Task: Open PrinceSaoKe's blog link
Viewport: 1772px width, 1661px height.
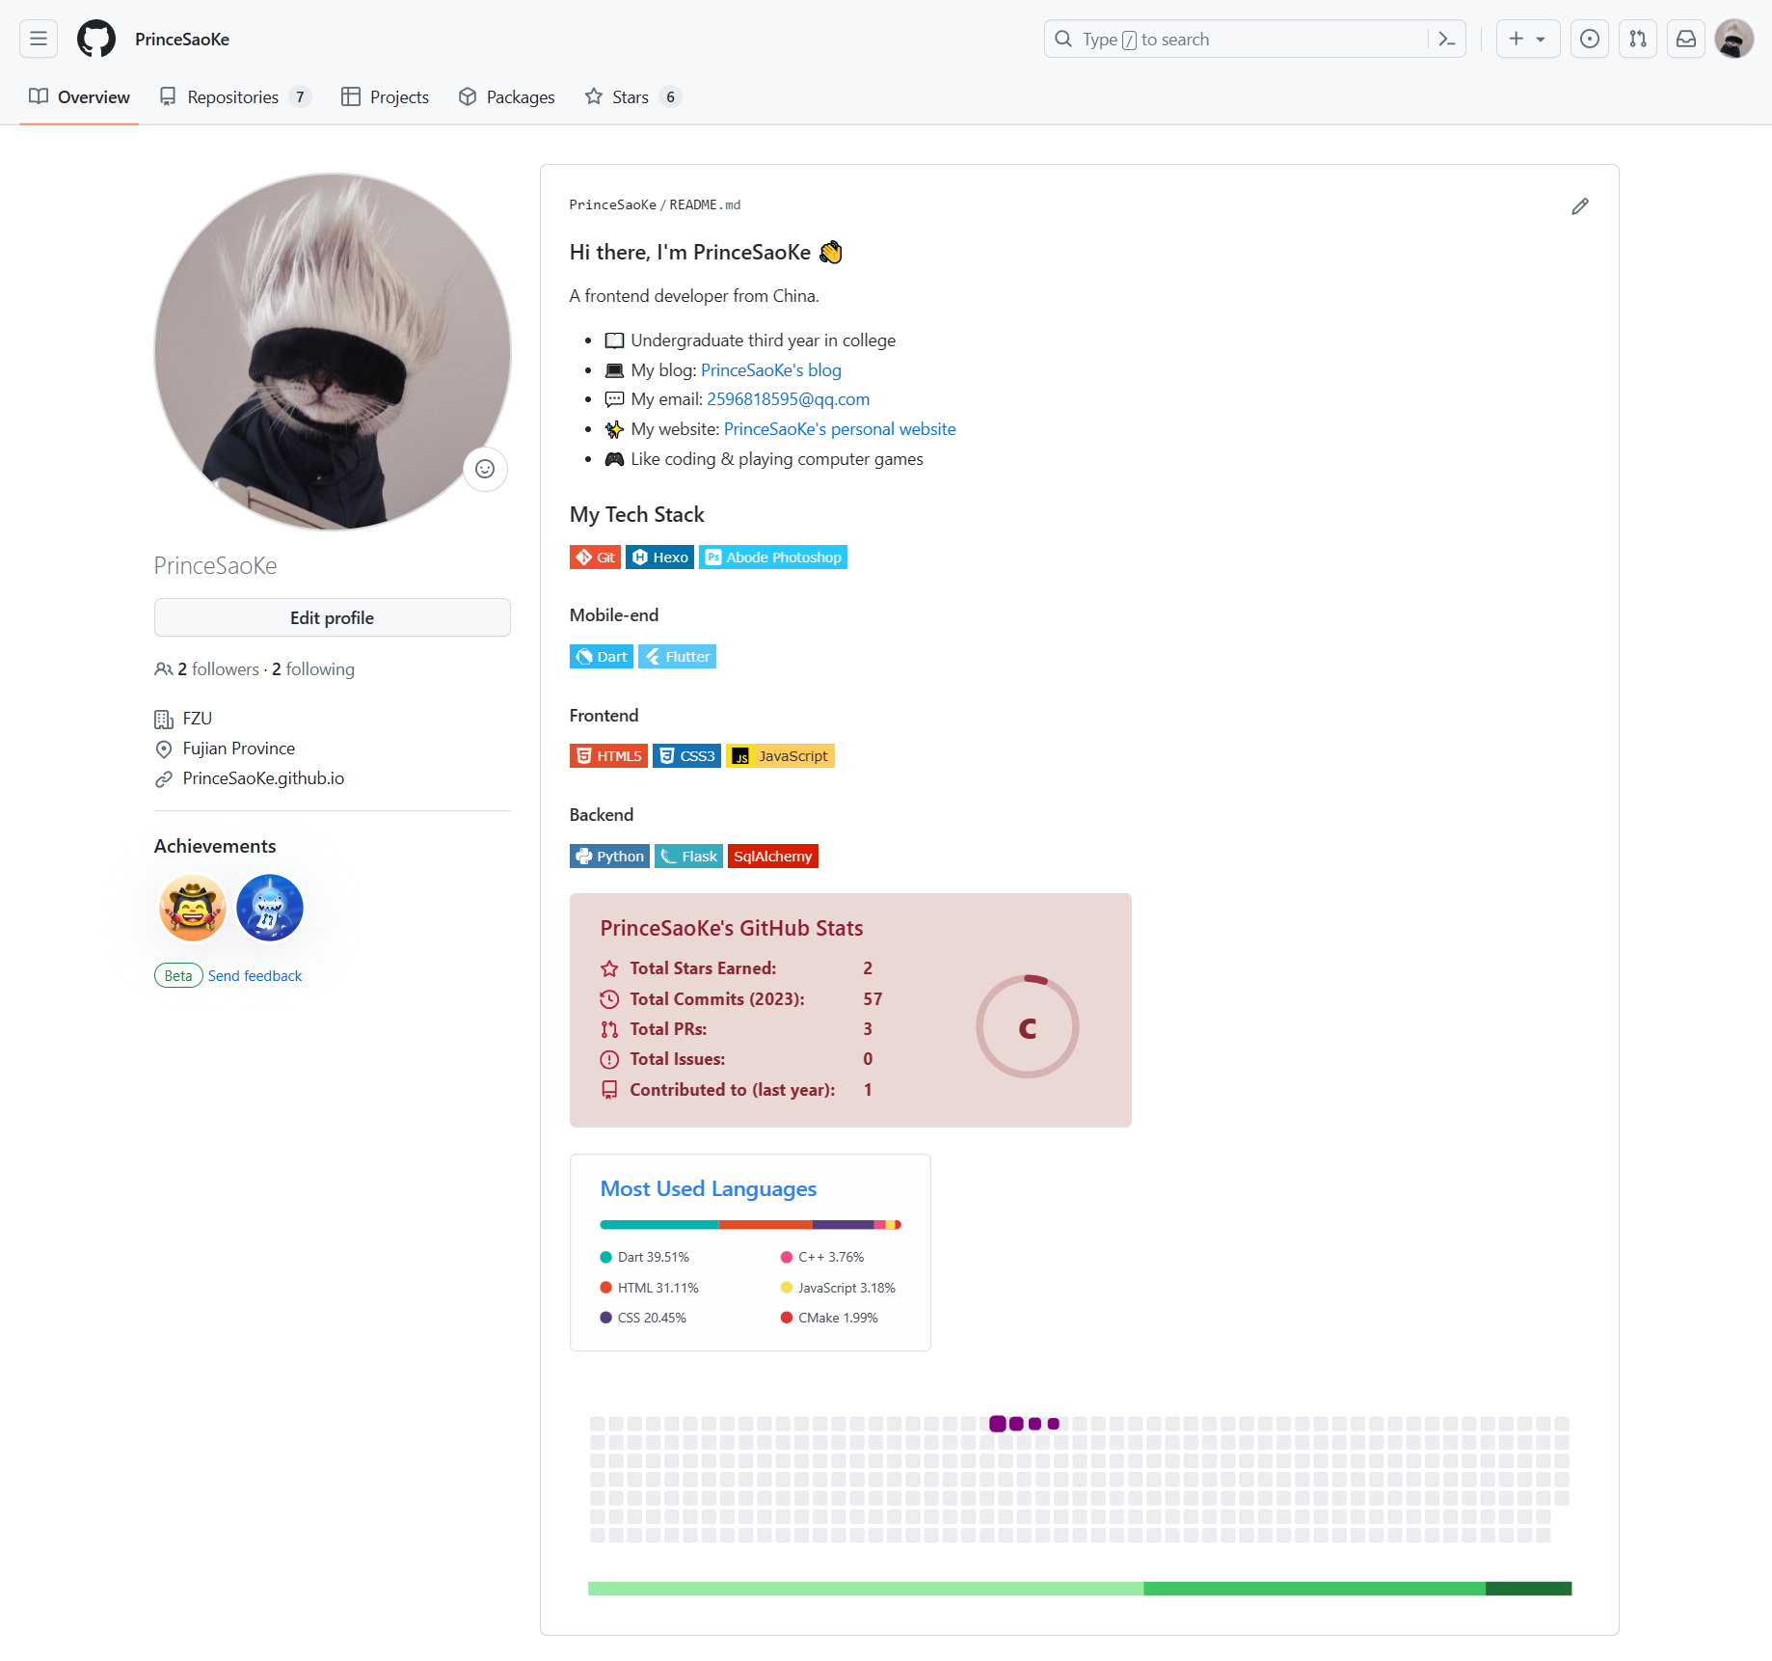Action: pos(771,369)
